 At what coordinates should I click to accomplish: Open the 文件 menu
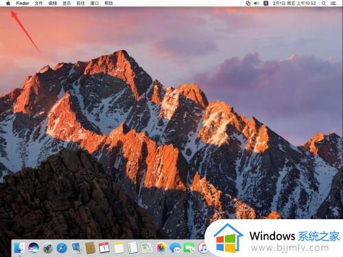[x=38, y=3]
